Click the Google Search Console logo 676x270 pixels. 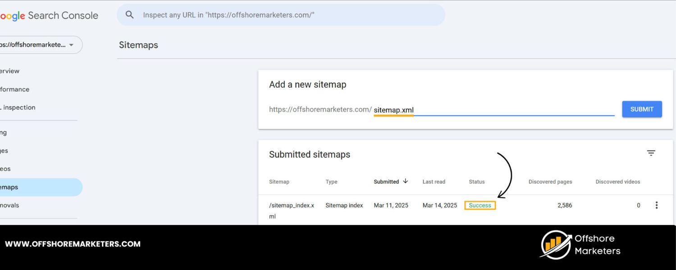[50, 15]
